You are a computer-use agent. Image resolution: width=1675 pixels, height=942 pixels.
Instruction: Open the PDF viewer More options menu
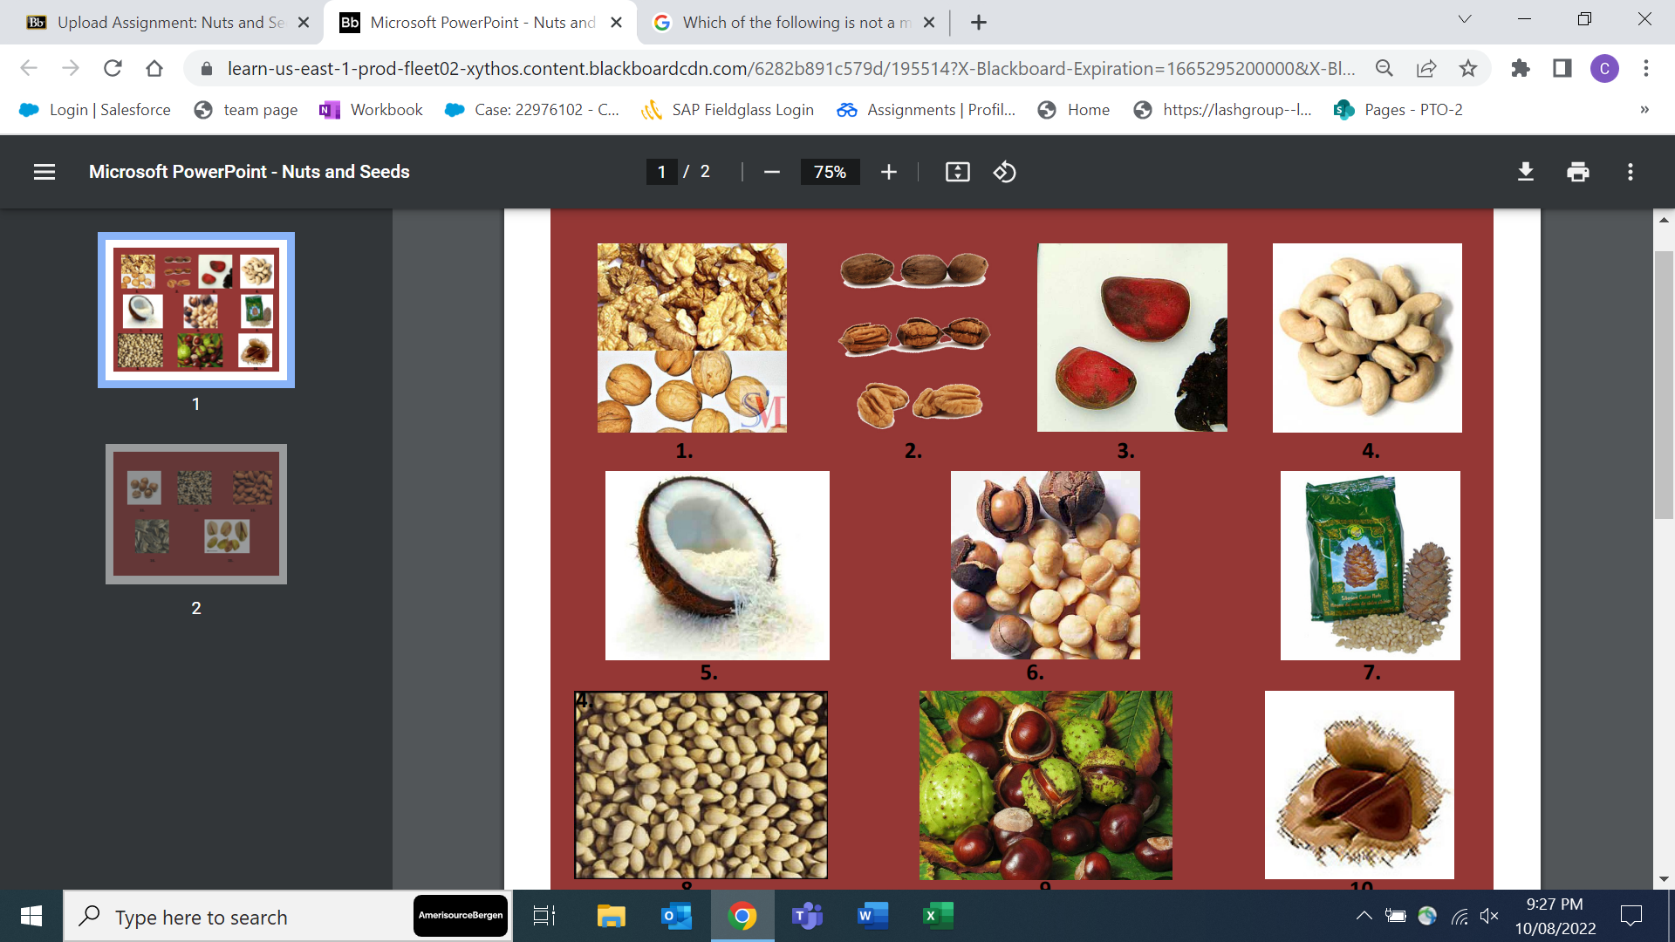[x=1630, y=172]
